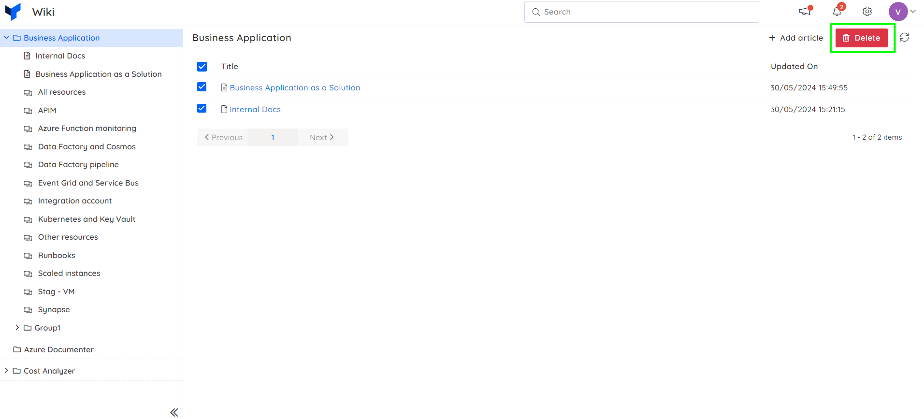Click the Next page button
This screenshot has width=924, height=419.
click(x=322, y=137)
